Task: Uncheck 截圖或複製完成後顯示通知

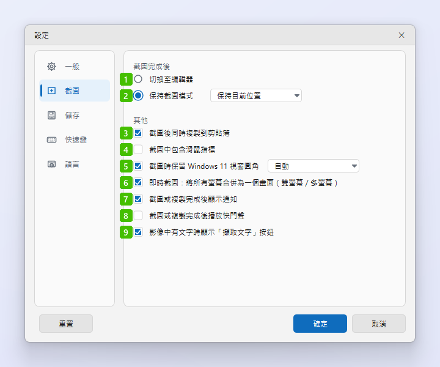Action: 138,199
